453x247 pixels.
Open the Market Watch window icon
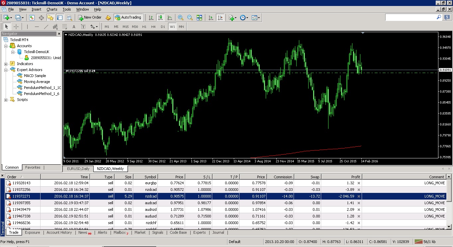pyautogui.click(x=32, y=18)
